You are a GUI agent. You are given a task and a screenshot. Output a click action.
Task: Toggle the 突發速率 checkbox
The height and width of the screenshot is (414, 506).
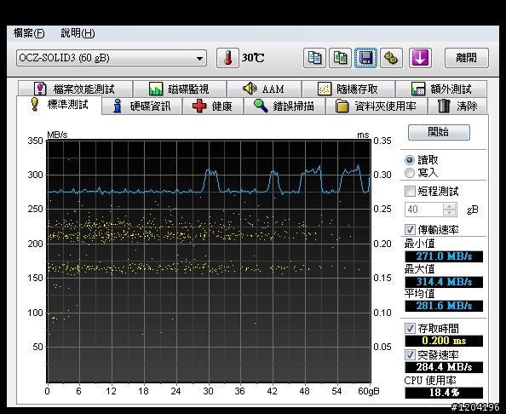[x=410, y=355]
